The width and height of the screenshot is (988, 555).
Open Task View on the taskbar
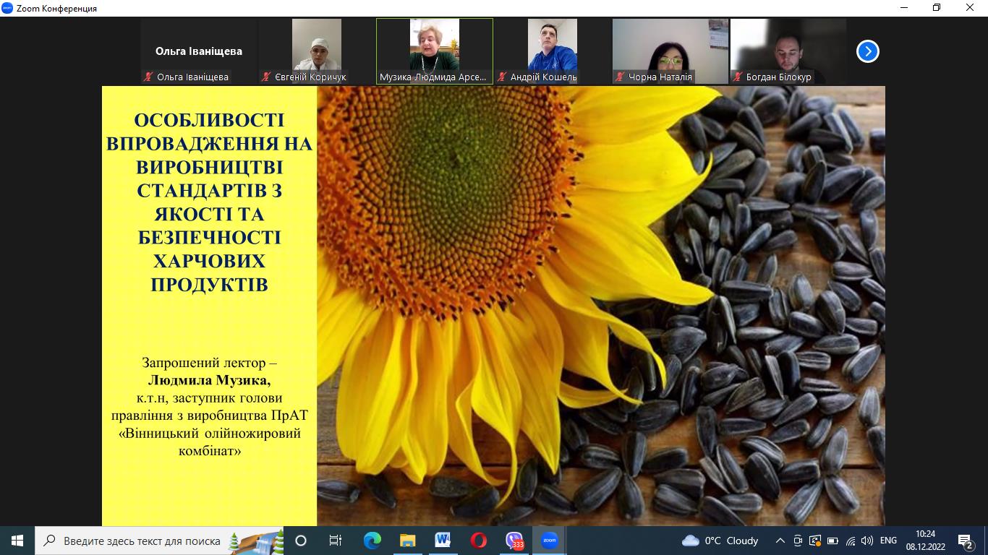(x=336, y=541)
